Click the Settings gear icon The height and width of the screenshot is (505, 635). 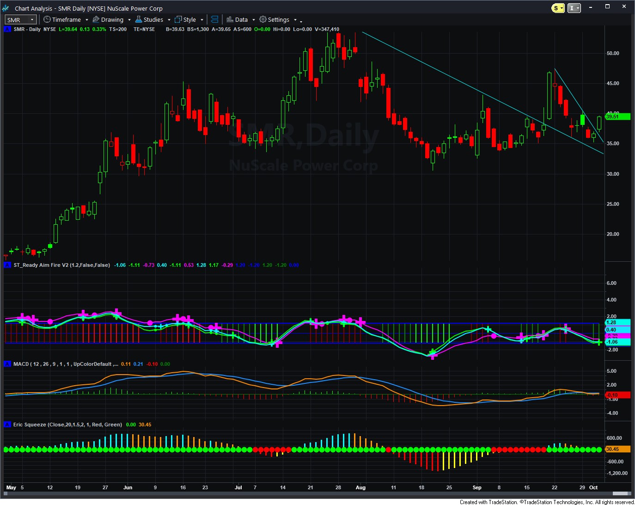pyautogui.click(x=263, y=19)
